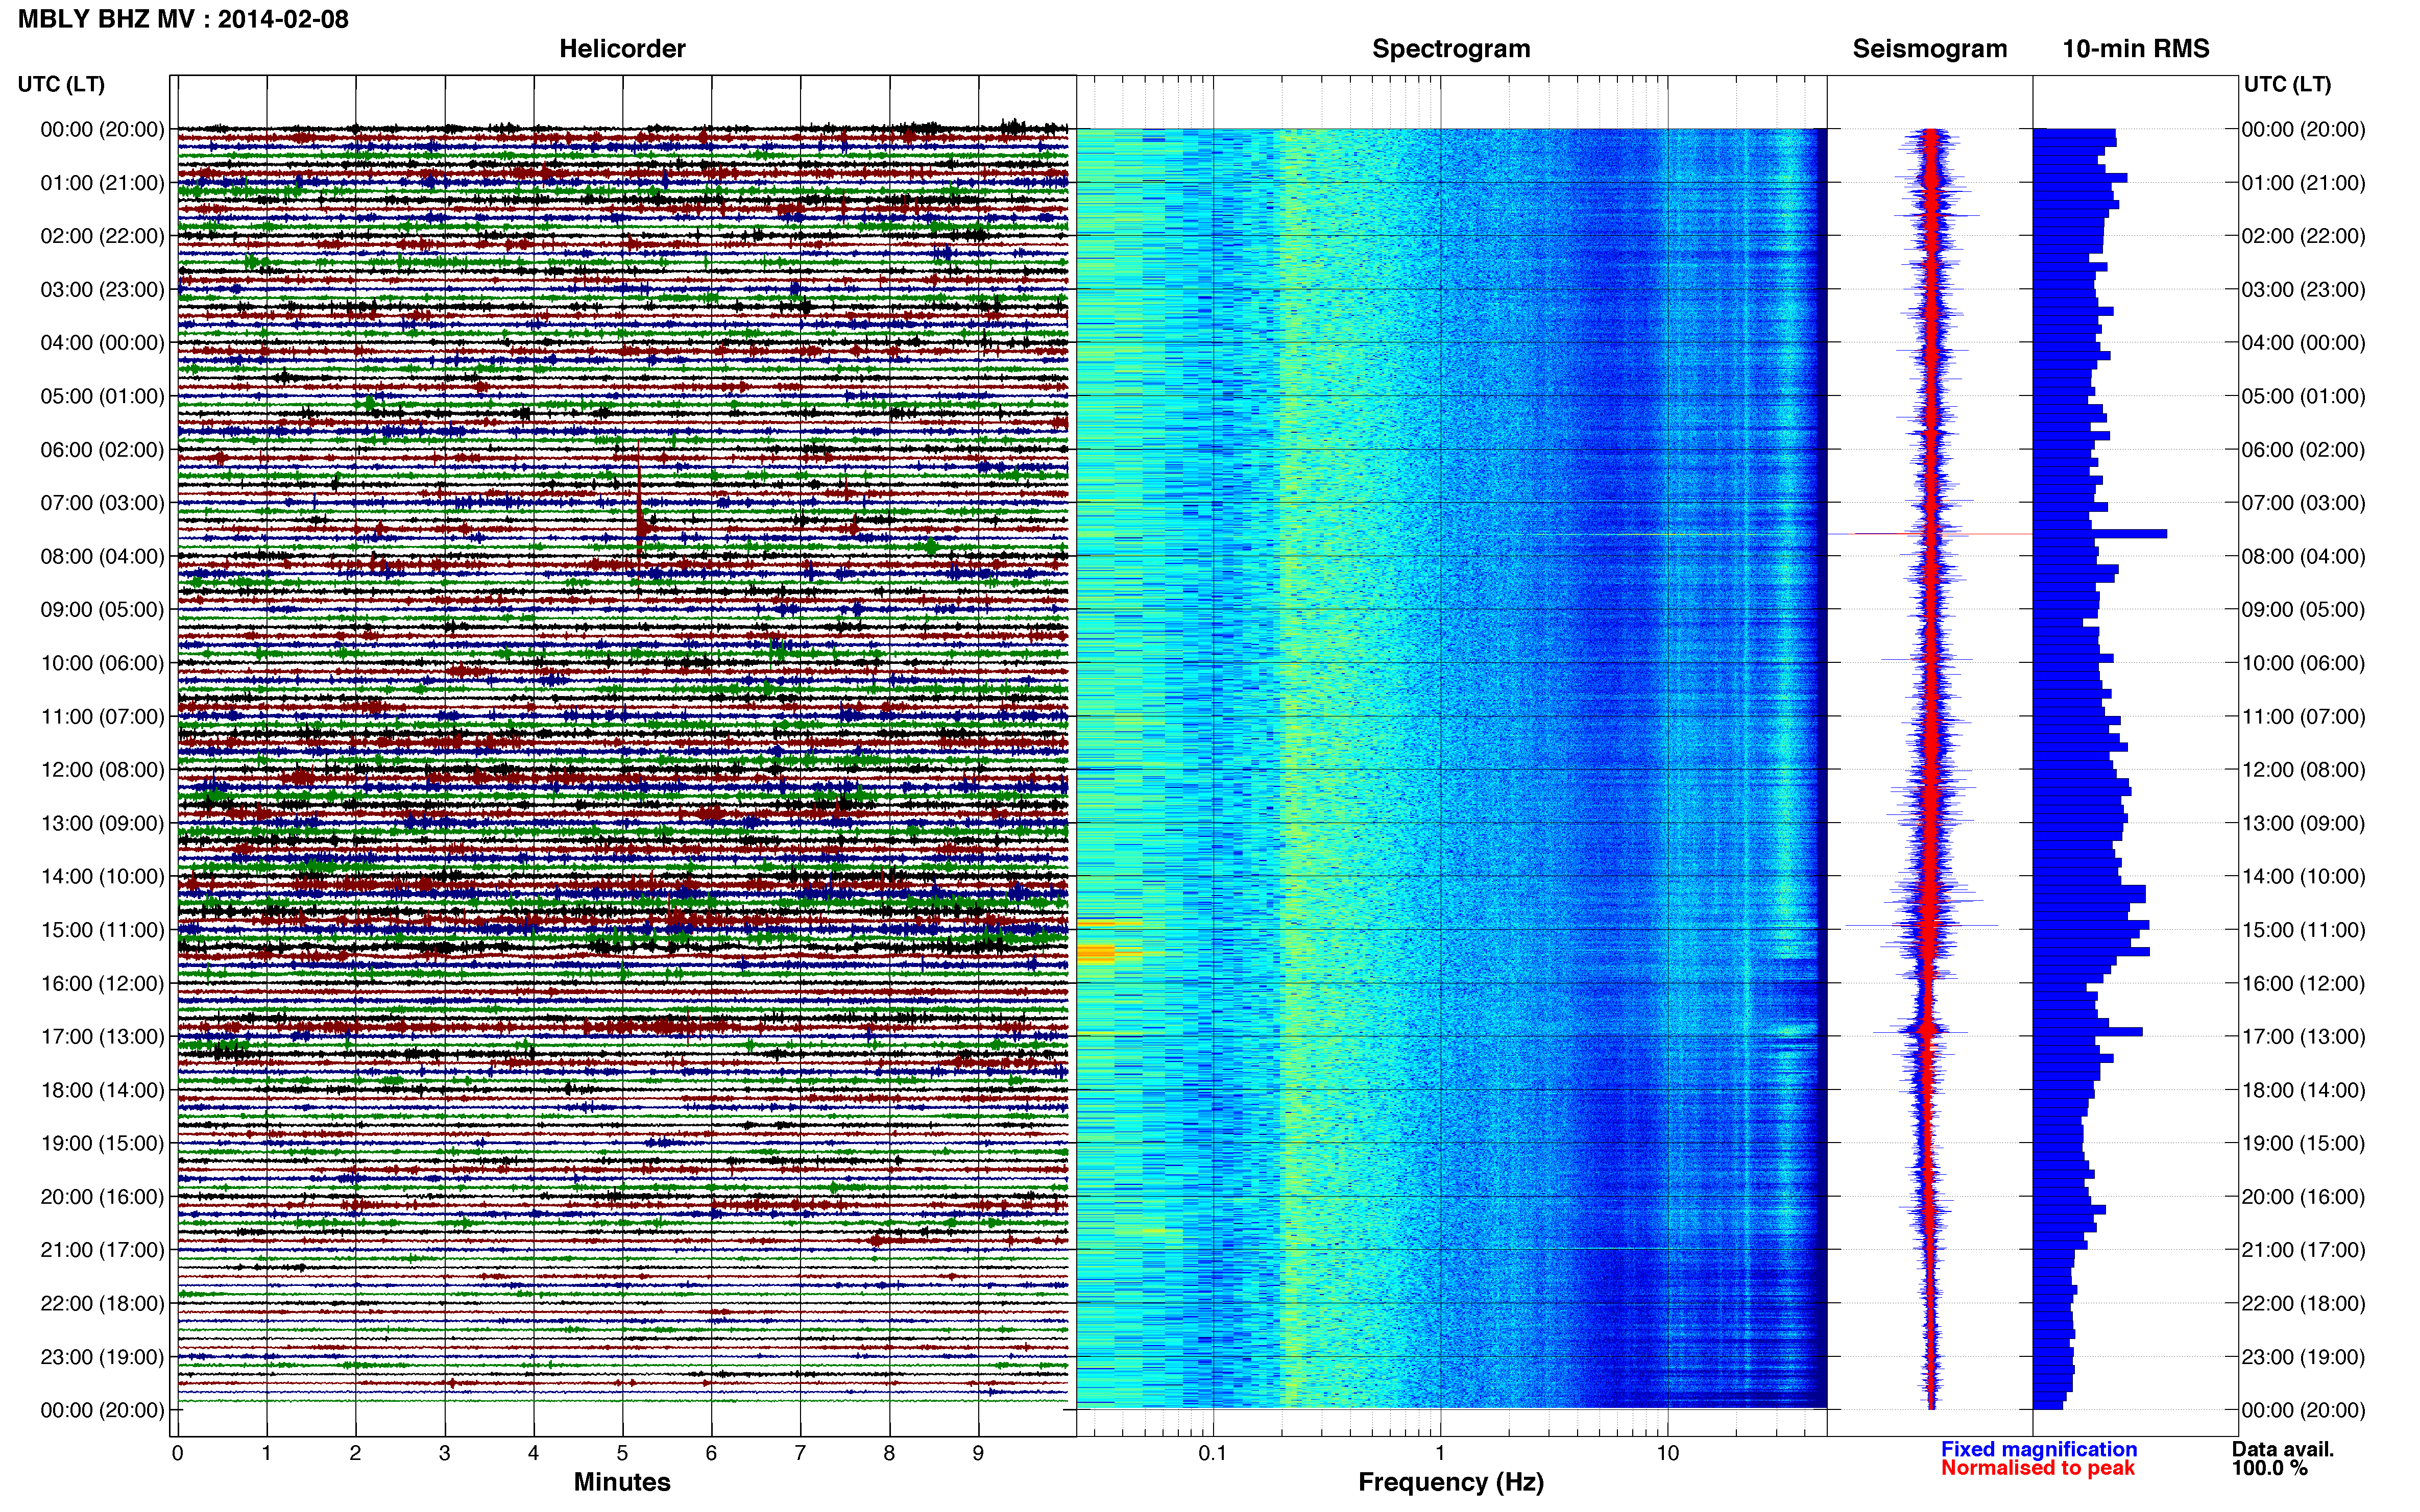
Task: Click the 'UTC (LT)' label beside the Helicorder
Action: [61, 84]
